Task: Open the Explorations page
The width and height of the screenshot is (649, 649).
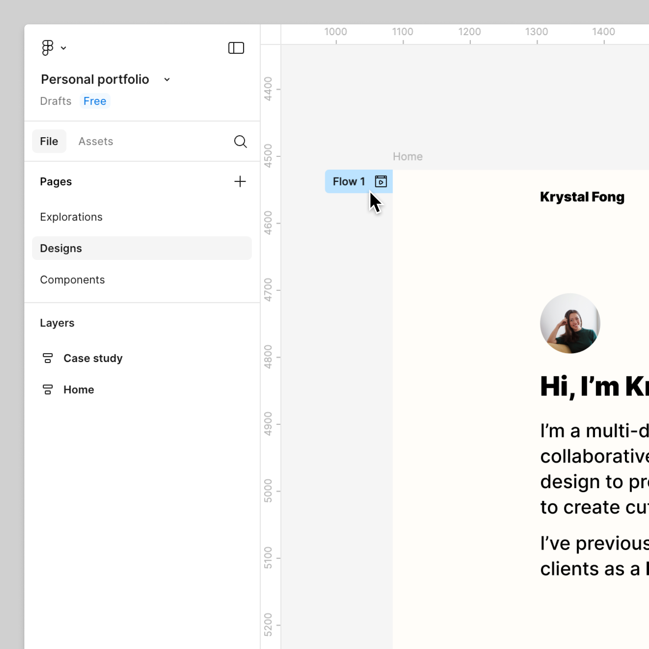Action: 71,217
